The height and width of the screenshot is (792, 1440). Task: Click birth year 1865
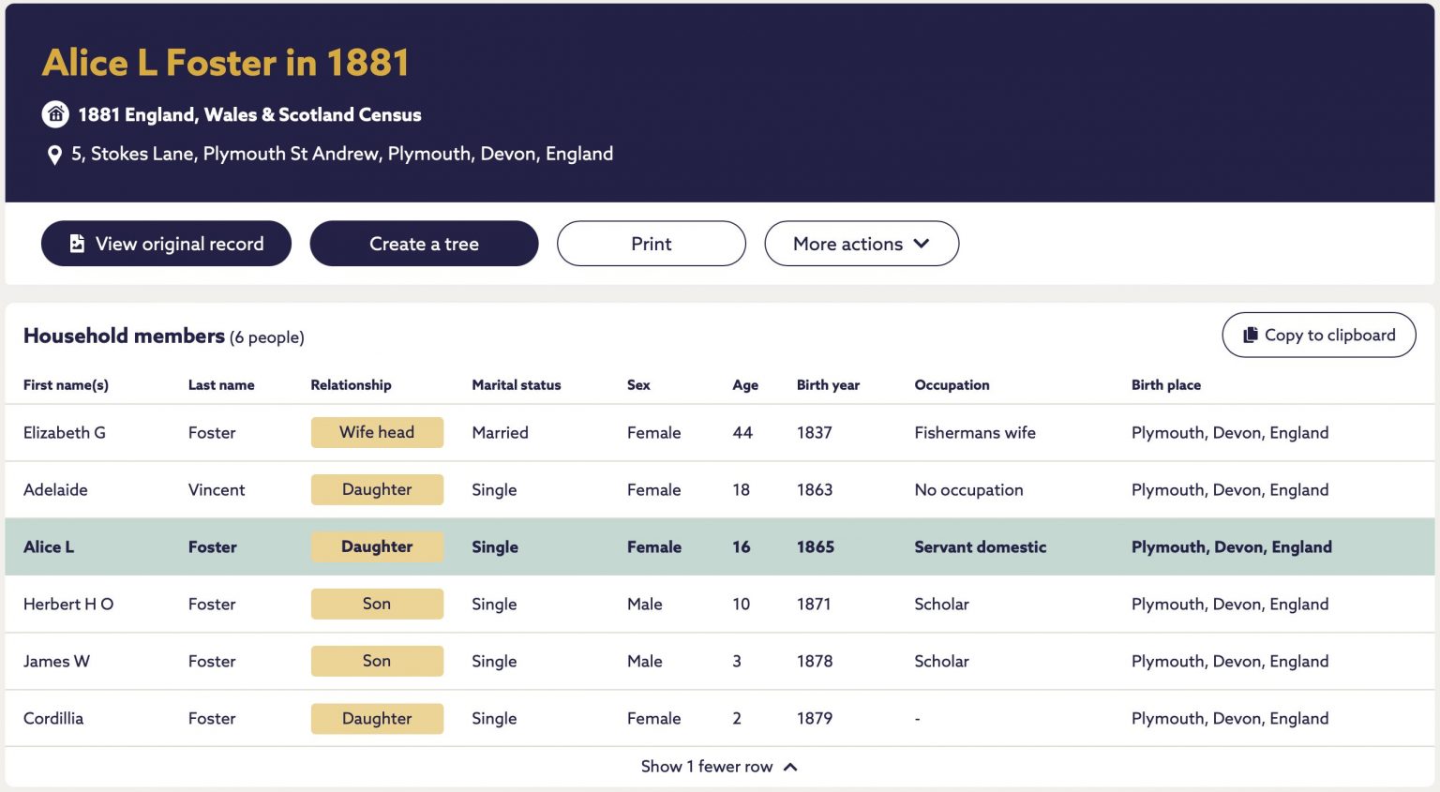coord(816,547)
